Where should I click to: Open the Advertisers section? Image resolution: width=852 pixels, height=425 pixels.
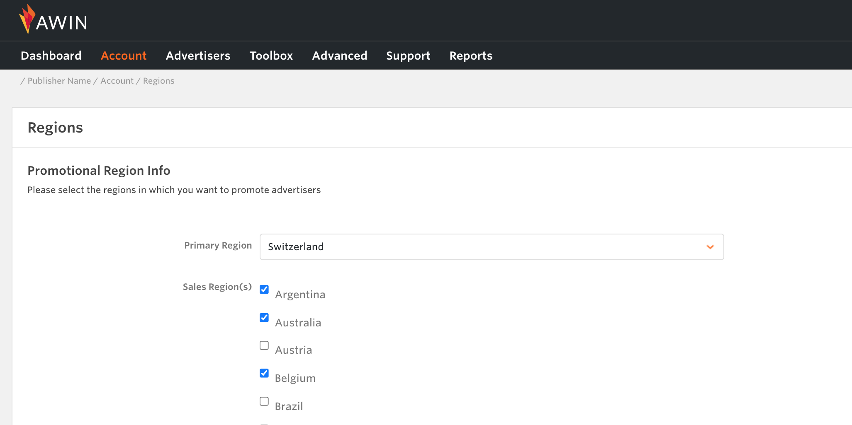(198, 55)
